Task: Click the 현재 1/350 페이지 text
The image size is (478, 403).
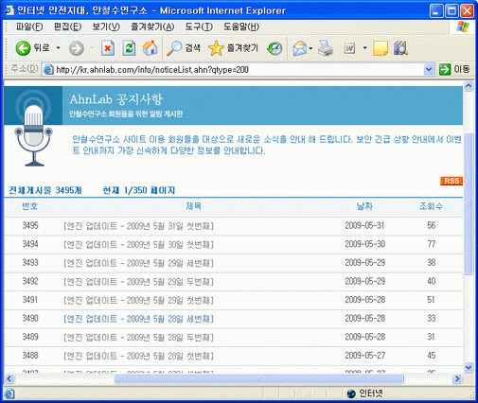Action: click(x=139, y=190)
